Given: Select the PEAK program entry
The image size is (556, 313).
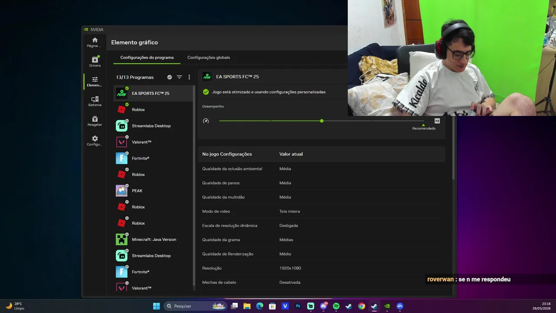Looking at the screenshot, I should coord(153,191).
